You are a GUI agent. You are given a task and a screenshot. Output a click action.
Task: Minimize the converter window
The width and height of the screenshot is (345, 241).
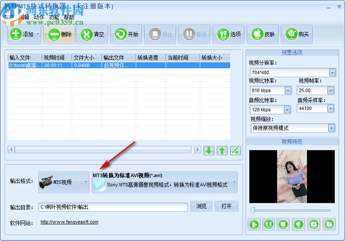[328, 7]
